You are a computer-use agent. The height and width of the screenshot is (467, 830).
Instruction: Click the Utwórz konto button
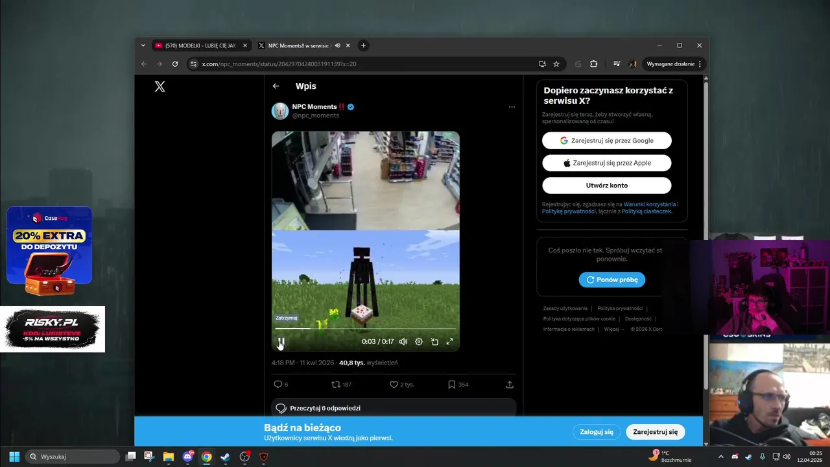(x=607, y=186)
